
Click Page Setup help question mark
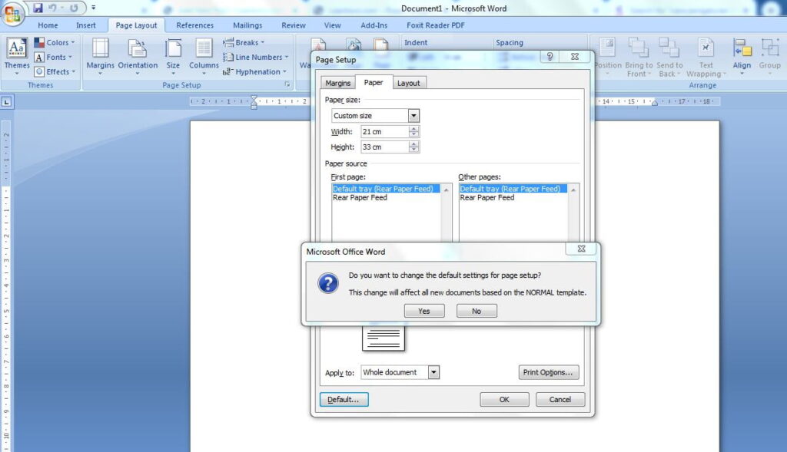coord(550,57)
